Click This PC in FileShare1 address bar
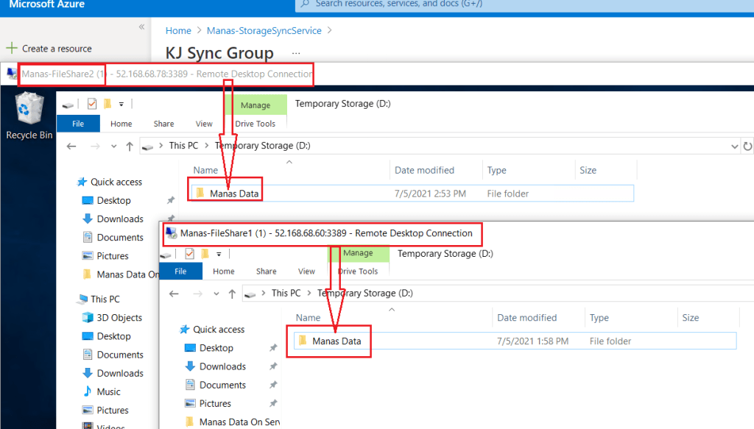The width and height of the screenshot is (754, 429). [286, 293]
